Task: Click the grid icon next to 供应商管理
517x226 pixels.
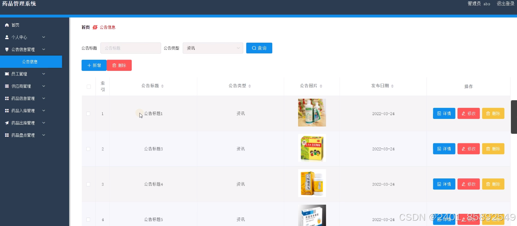Action: (x=6, y=86)
